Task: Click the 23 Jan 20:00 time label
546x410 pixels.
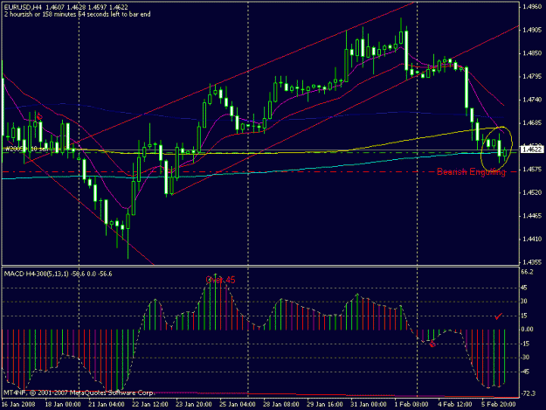Action: [194, 405]
